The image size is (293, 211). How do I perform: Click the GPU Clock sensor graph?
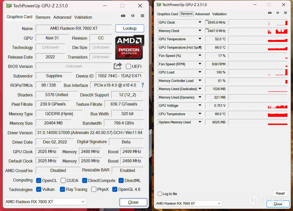(258, 22)
